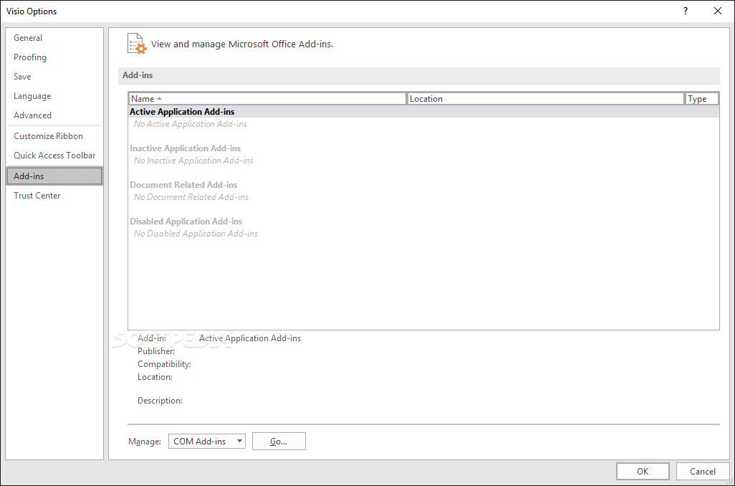Click the add-ins gear page icon
Screen dimensions: 735x486
[x=137, y=44]
